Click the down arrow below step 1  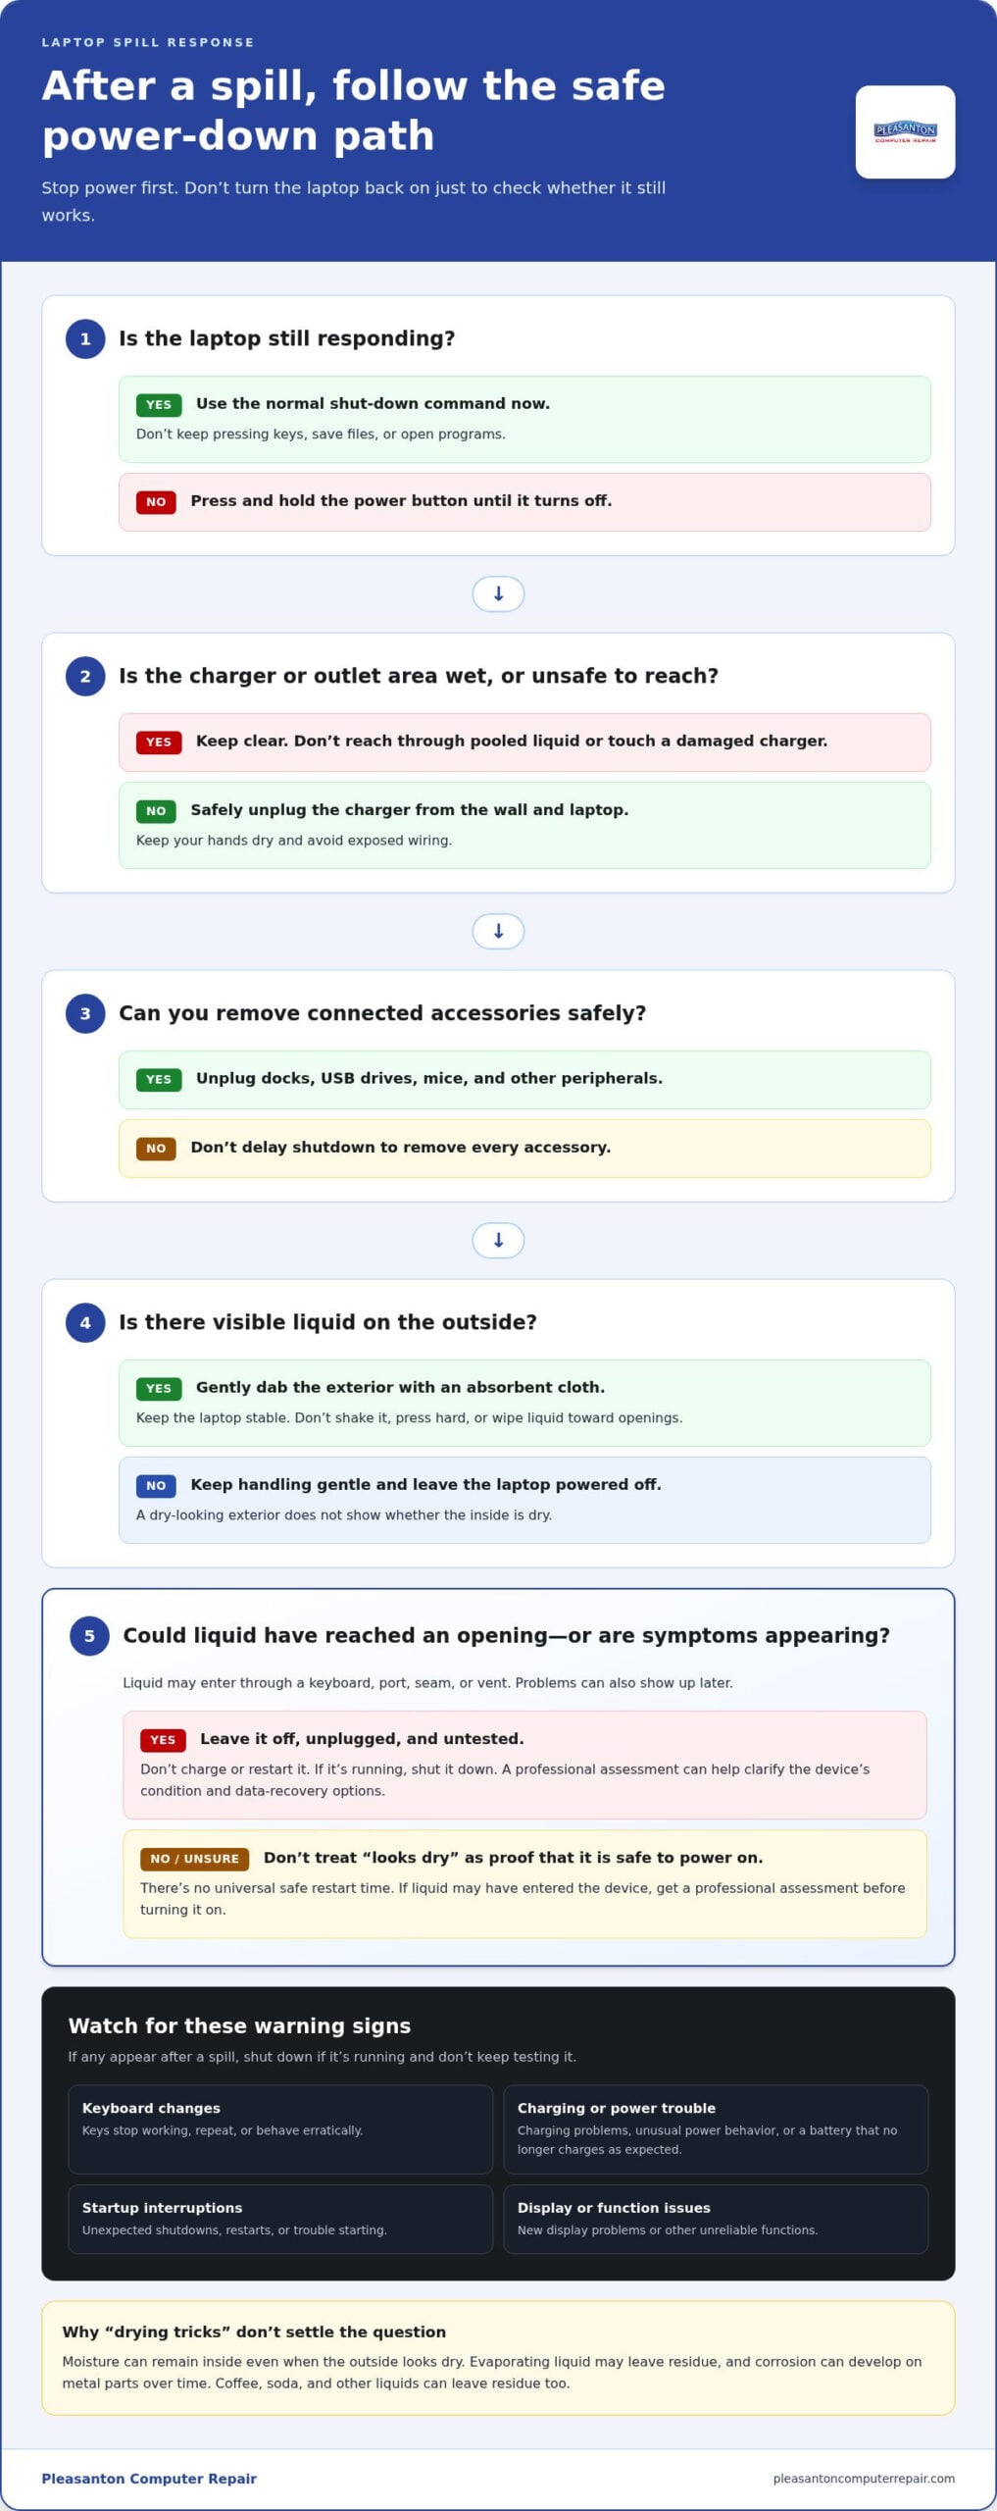[498, 594]
